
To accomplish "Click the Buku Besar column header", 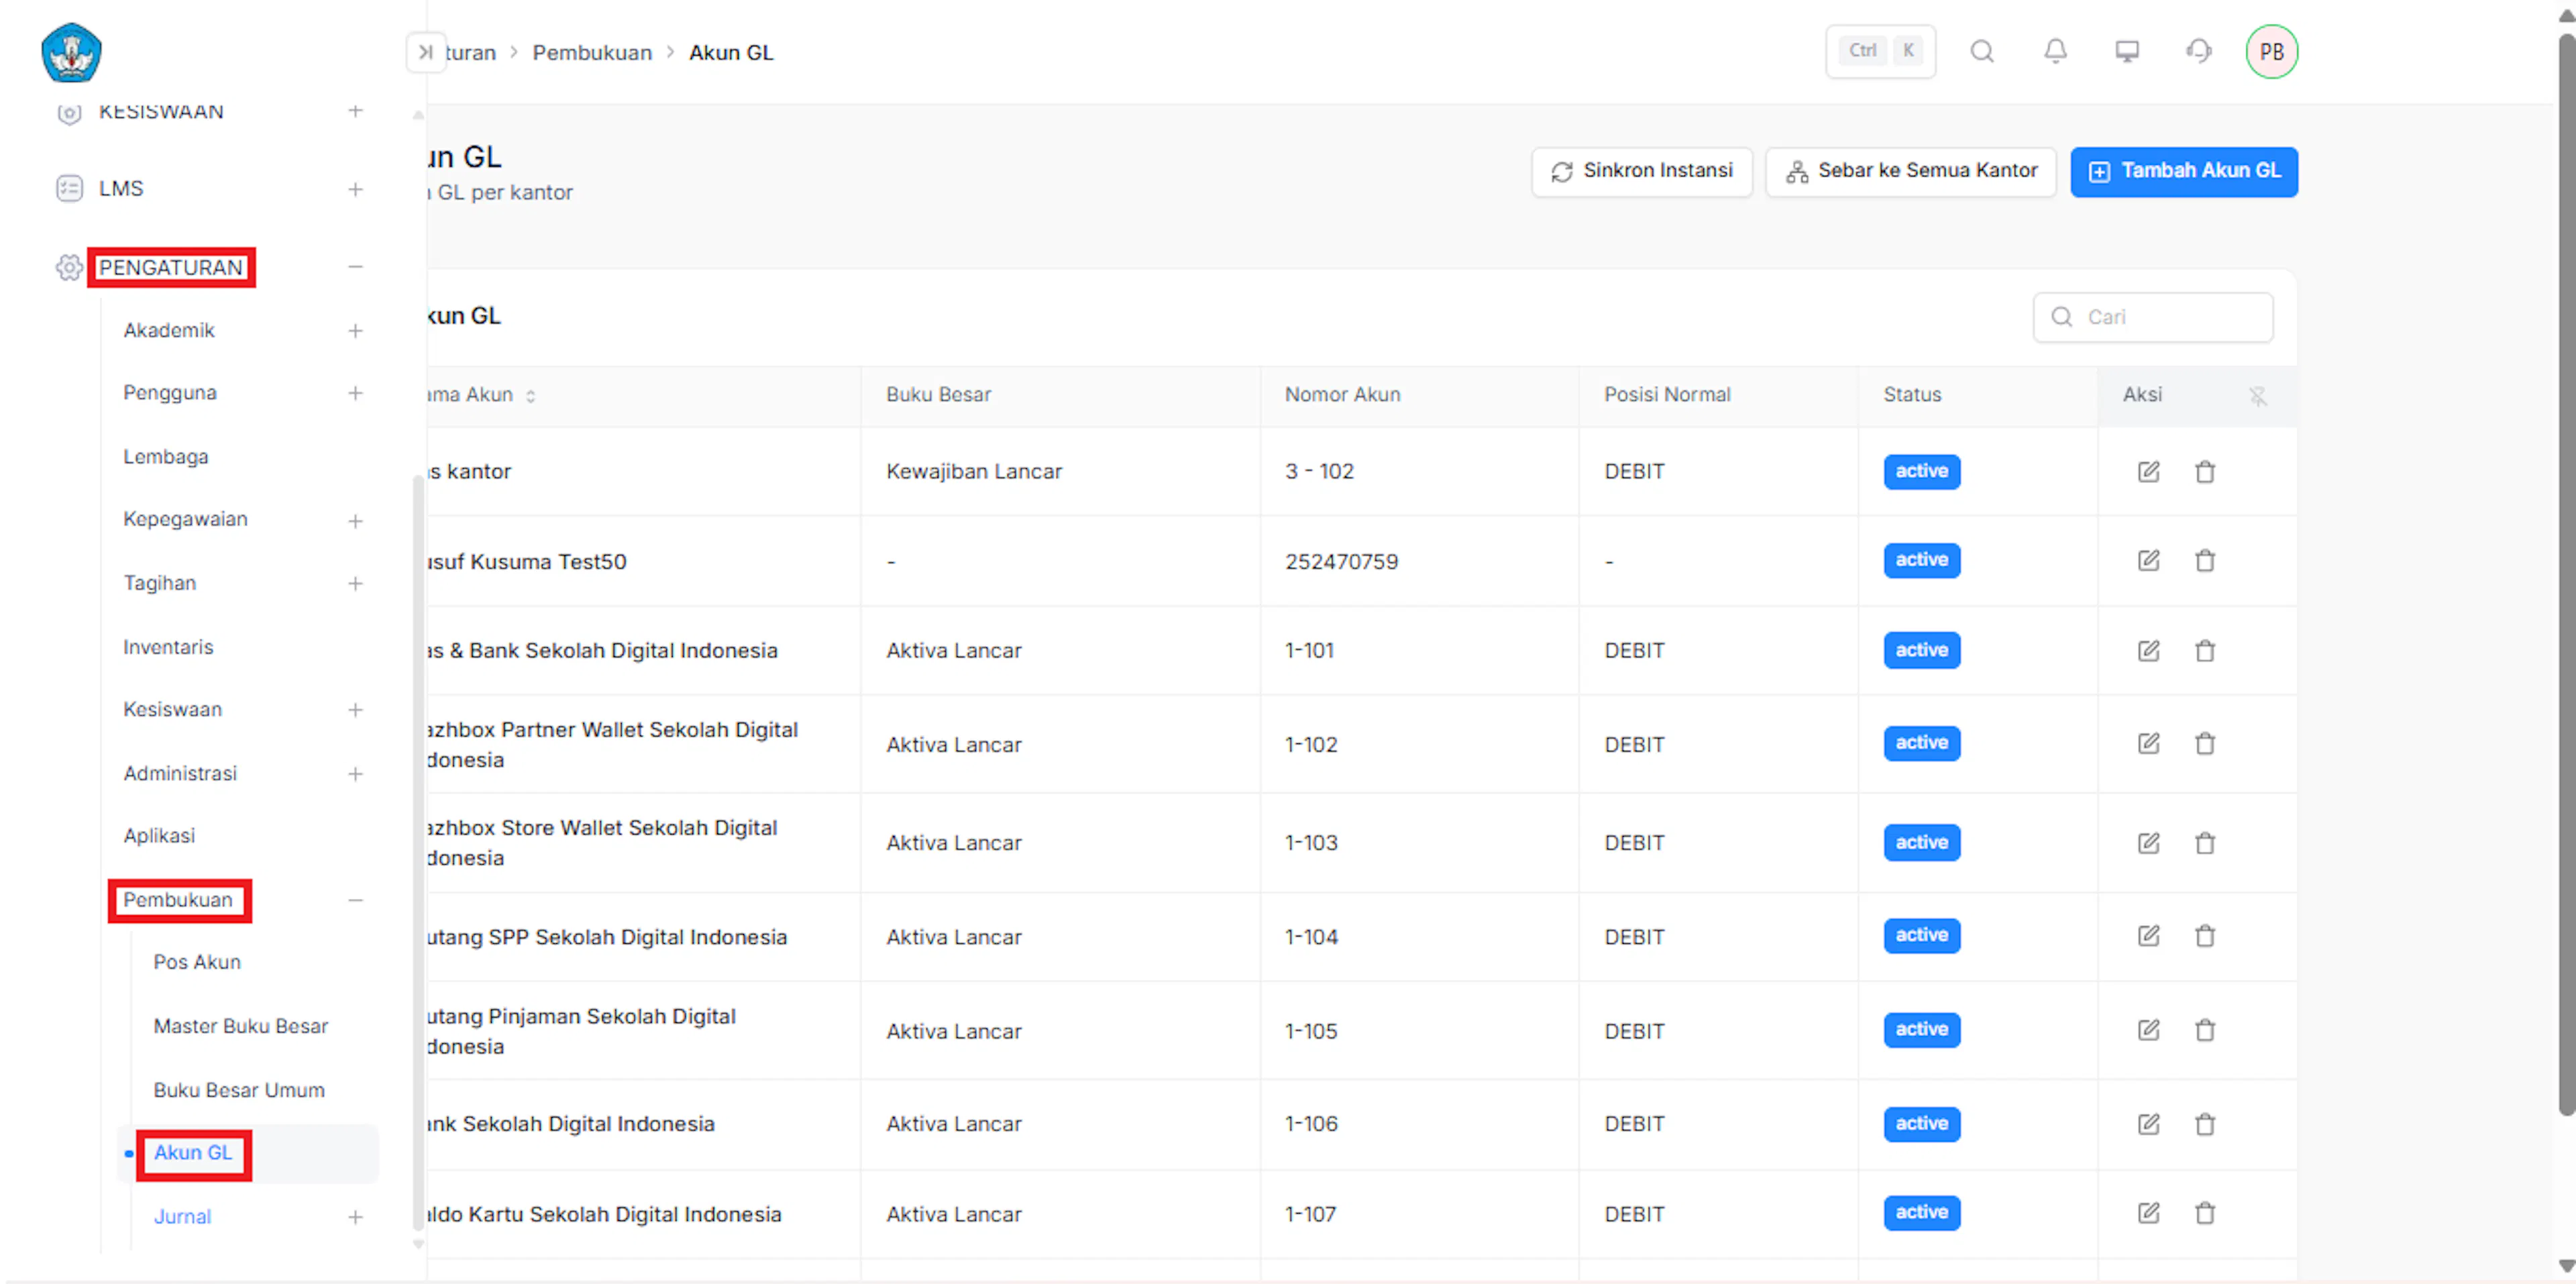I will click(938, 395).
